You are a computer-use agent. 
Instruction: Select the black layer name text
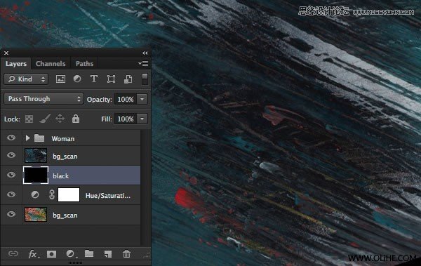pos(61,176)
